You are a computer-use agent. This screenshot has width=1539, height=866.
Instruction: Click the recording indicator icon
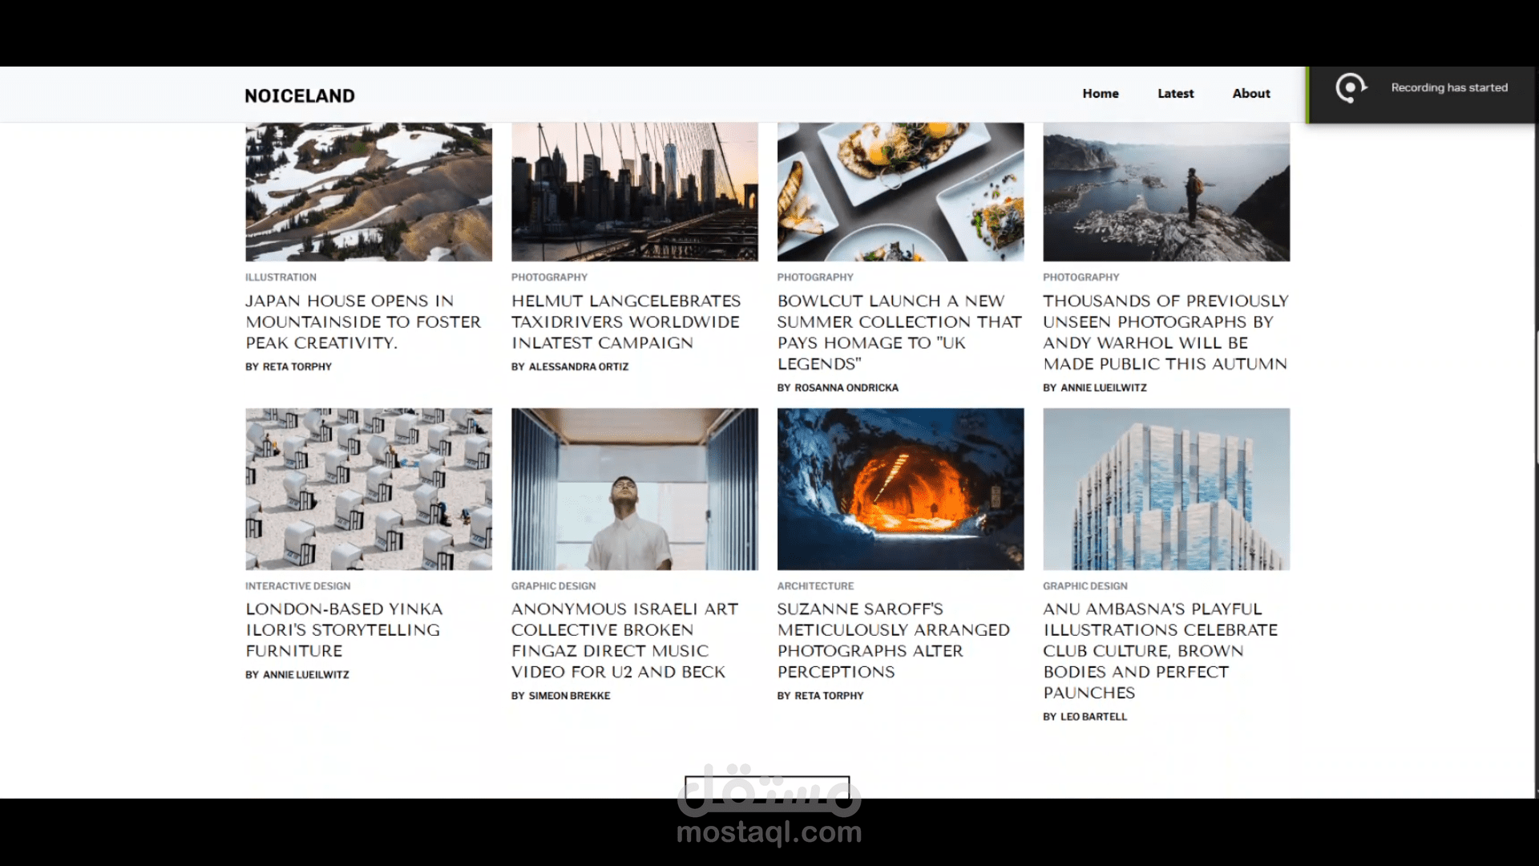point(1351,87)
